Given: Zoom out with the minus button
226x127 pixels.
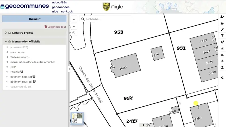Looking at the screenshot, I should (74, 26).
